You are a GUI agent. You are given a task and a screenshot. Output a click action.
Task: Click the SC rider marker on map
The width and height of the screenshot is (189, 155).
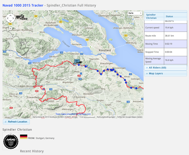tap(77, 61)
